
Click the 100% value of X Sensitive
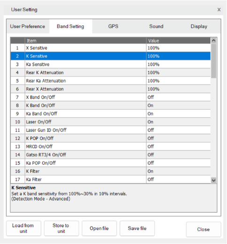point(178,48)
